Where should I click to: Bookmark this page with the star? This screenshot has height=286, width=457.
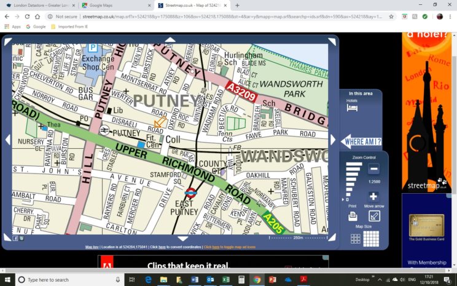click(391, 17)
